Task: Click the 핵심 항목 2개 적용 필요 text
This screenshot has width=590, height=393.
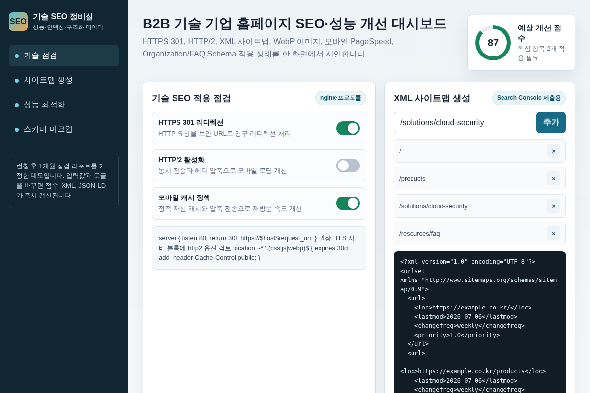Action: (541, 53)
